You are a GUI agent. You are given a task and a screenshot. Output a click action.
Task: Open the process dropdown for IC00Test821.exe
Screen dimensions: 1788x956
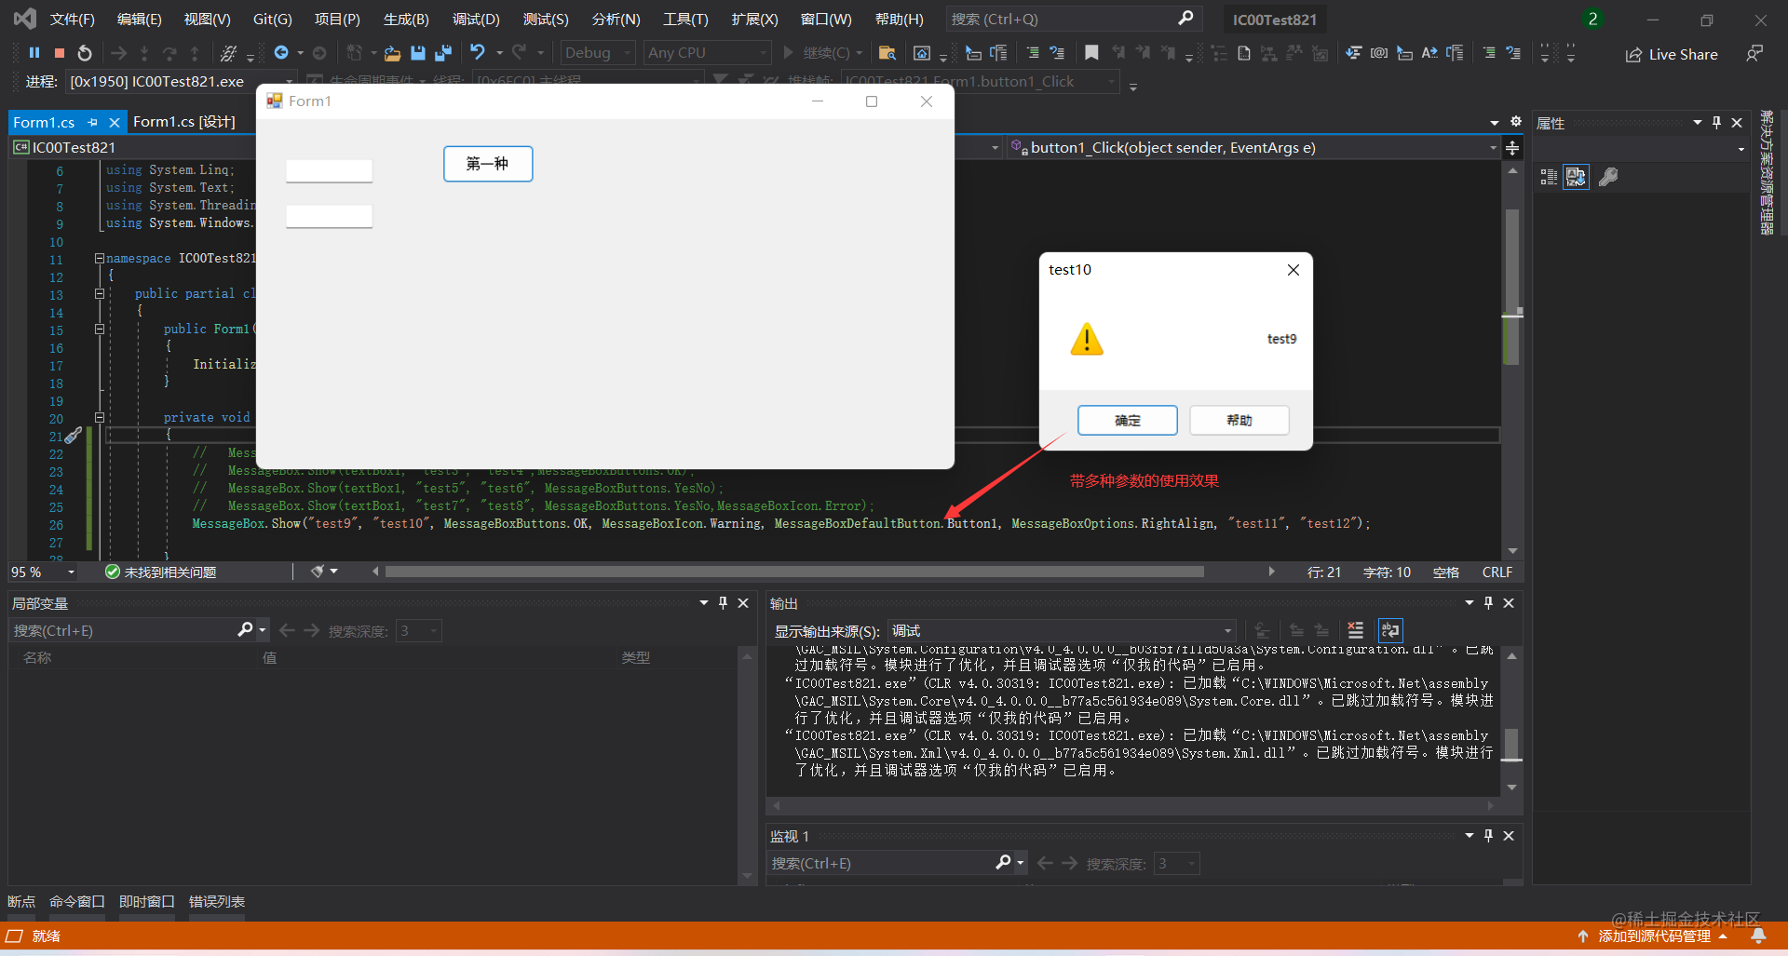182,82
